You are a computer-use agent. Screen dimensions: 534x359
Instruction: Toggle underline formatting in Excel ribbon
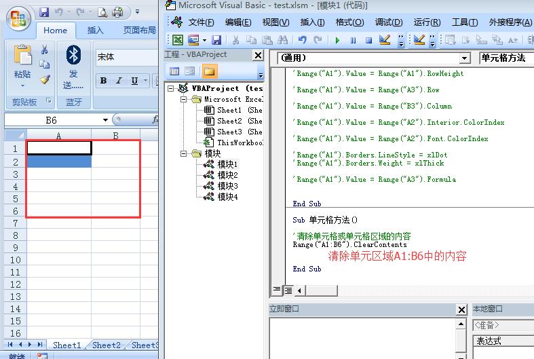[x=134, y=81]
